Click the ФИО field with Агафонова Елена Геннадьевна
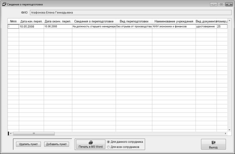235x154 pixels. [130, 12]
